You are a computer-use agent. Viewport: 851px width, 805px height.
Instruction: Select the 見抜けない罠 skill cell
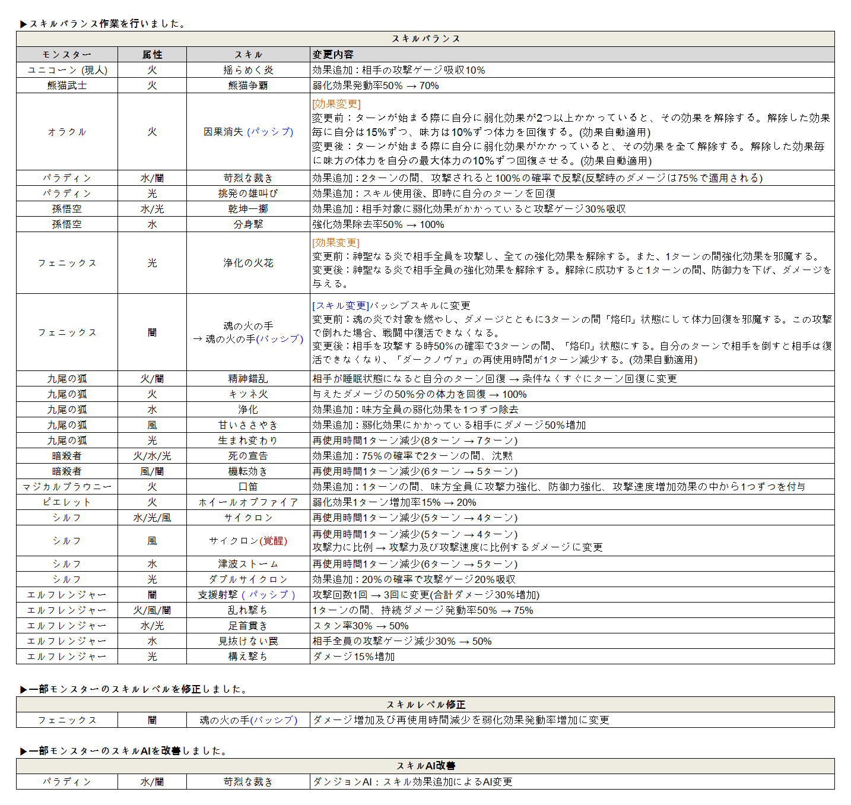pyautogui.click(x=248, y=641)
